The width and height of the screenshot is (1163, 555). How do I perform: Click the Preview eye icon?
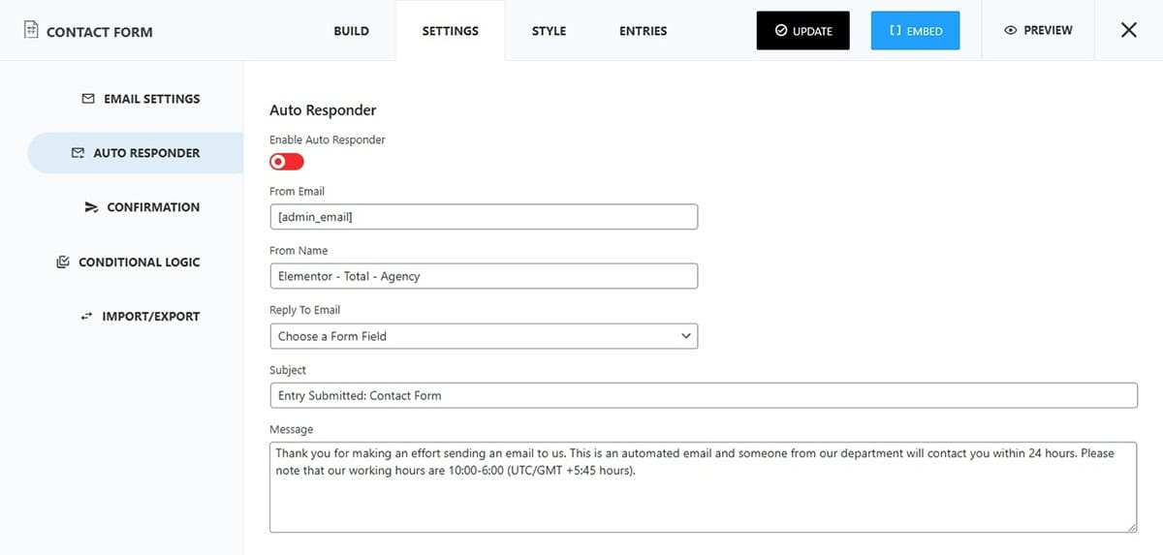(1011, 31)
